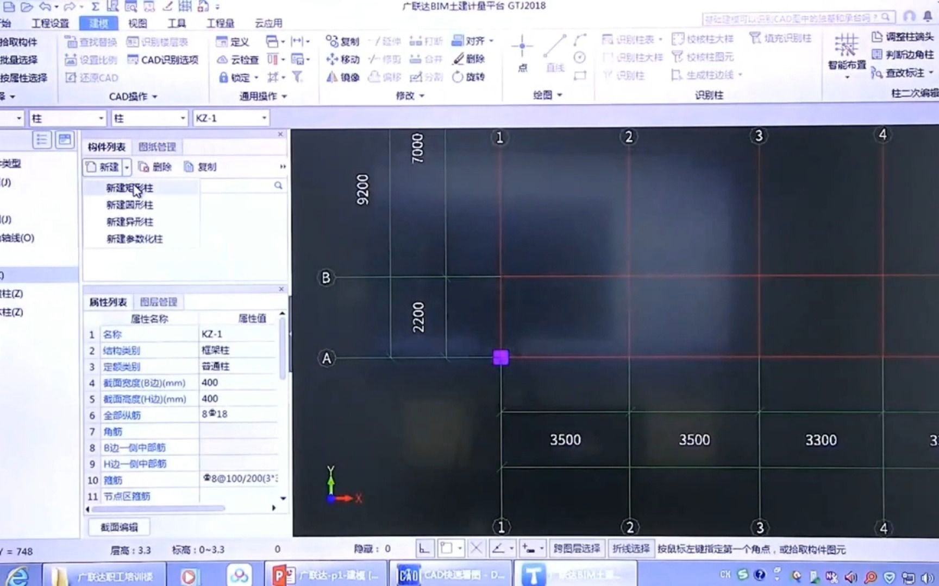Run the 云检查 cloud check tool
The image size is (939, 586).
click(237, 60)
